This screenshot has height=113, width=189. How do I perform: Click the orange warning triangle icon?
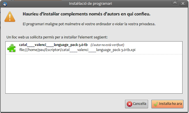pyautogui.click(x=10, y=17)
